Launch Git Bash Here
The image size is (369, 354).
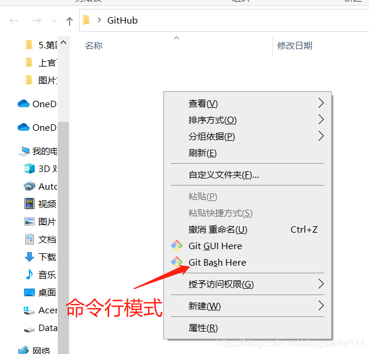point(248,262)
